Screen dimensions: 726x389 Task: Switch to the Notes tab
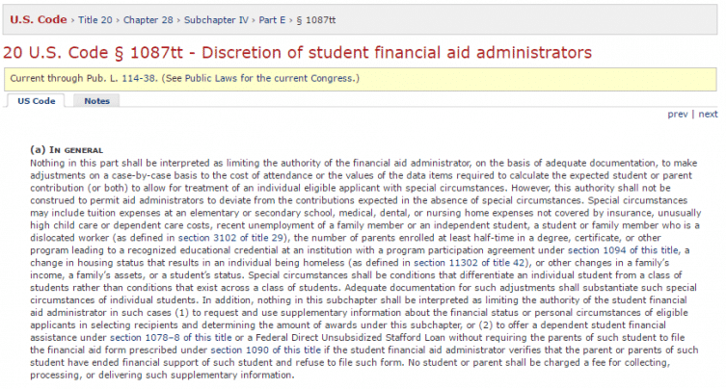click(96, 101)
